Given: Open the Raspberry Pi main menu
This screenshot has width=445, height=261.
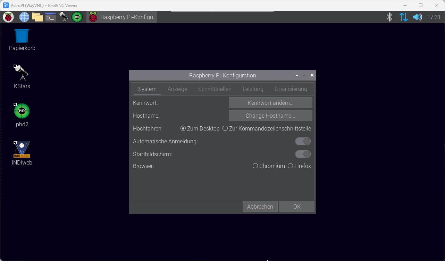Looking at the screenshot, I should click(8, 17).
